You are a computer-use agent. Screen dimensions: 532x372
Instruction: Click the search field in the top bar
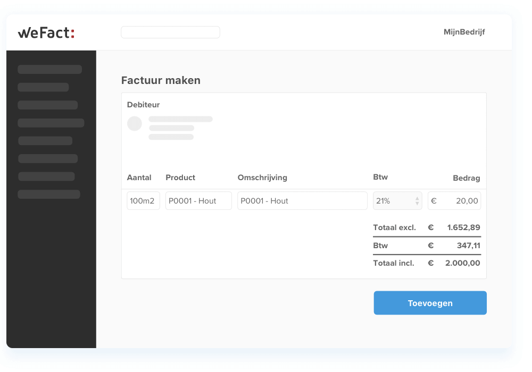[170, 32]
